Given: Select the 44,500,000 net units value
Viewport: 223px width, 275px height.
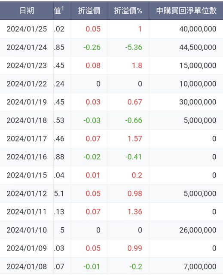Looking at the screenshot, I should (198, 47).
